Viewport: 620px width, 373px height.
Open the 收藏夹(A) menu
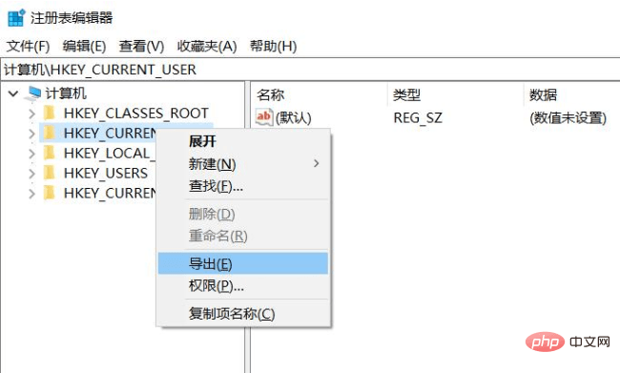[207, 47]
